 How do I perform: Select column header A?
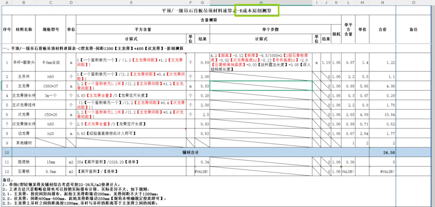coord(7,2)
